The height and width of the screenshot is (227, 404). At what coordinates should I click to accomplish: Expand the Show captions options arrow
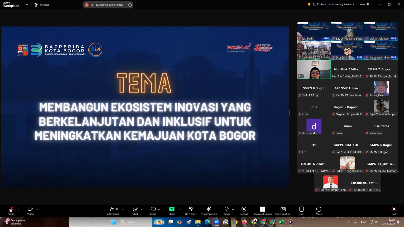pyautogui.click(x=290, y=209)
